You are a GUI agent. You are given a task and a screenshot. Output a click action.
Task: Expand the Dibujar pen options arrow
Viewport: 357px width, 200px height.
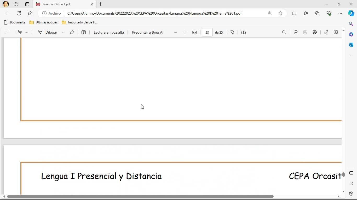(62, 32)
